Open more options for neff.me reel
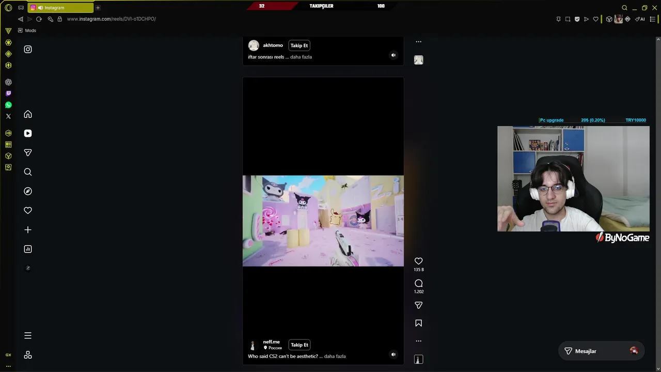This screenshot has height=372, width=661. pos(419,341)
